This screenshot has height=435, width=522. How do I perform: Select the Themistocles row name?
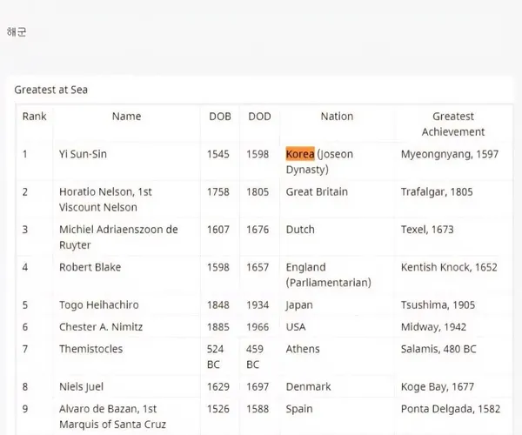(90, 349)
